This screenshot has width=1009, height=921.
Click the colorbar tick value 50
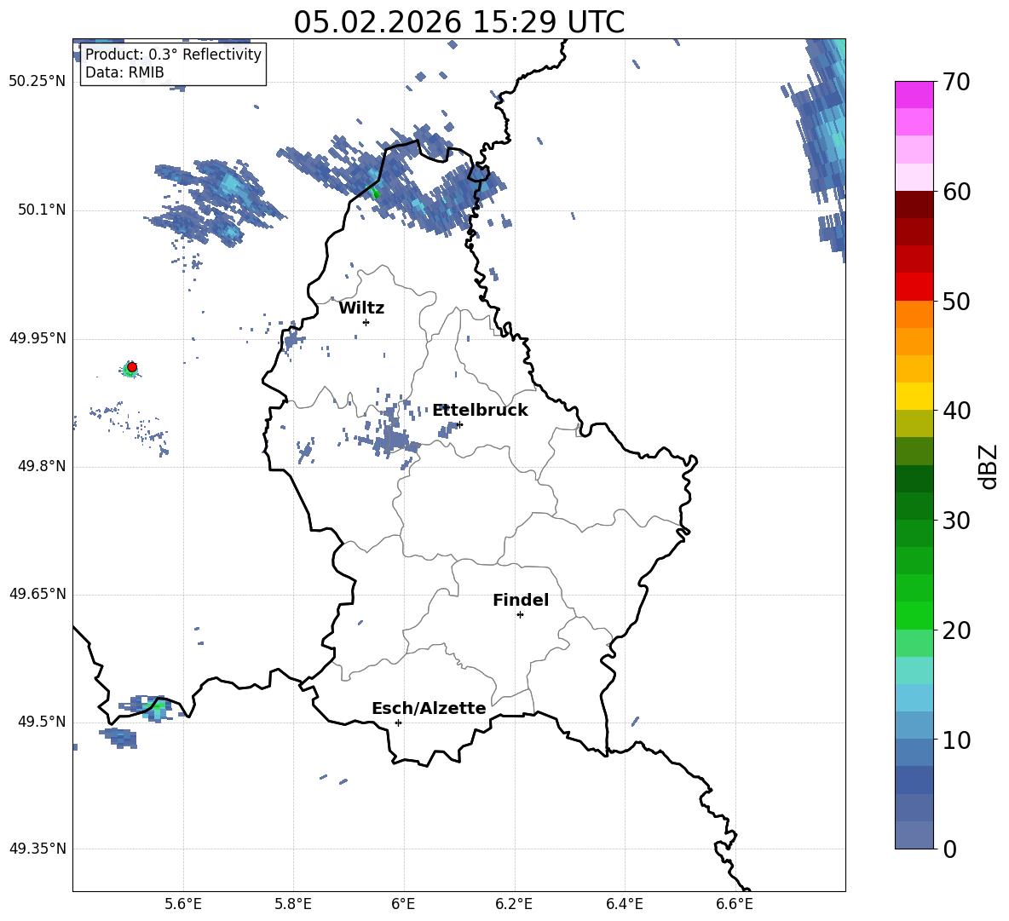coord(956,302)
